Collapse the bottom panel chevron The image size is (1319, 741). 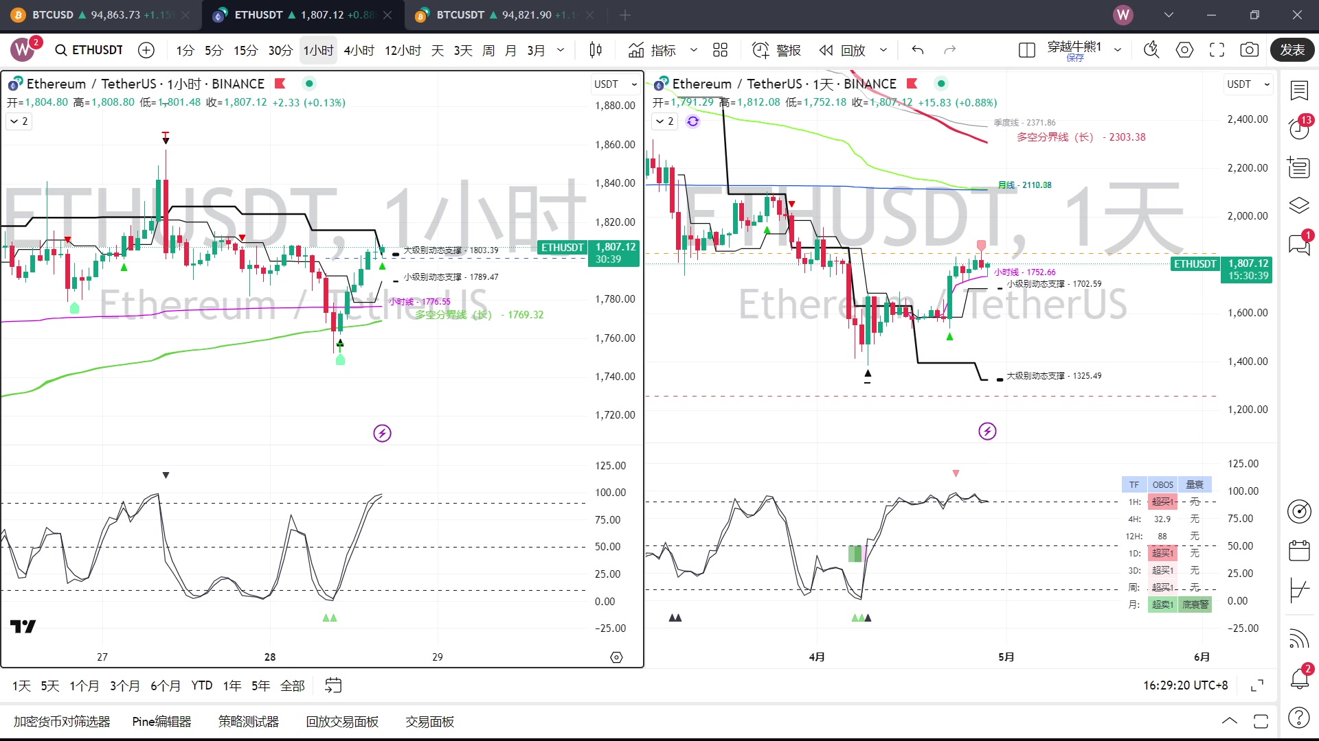[x=1230, y=721]
